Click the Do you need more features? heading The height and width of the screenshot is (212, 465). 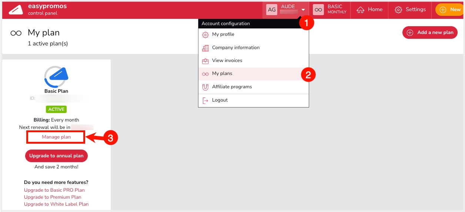(x=56, y=182)
